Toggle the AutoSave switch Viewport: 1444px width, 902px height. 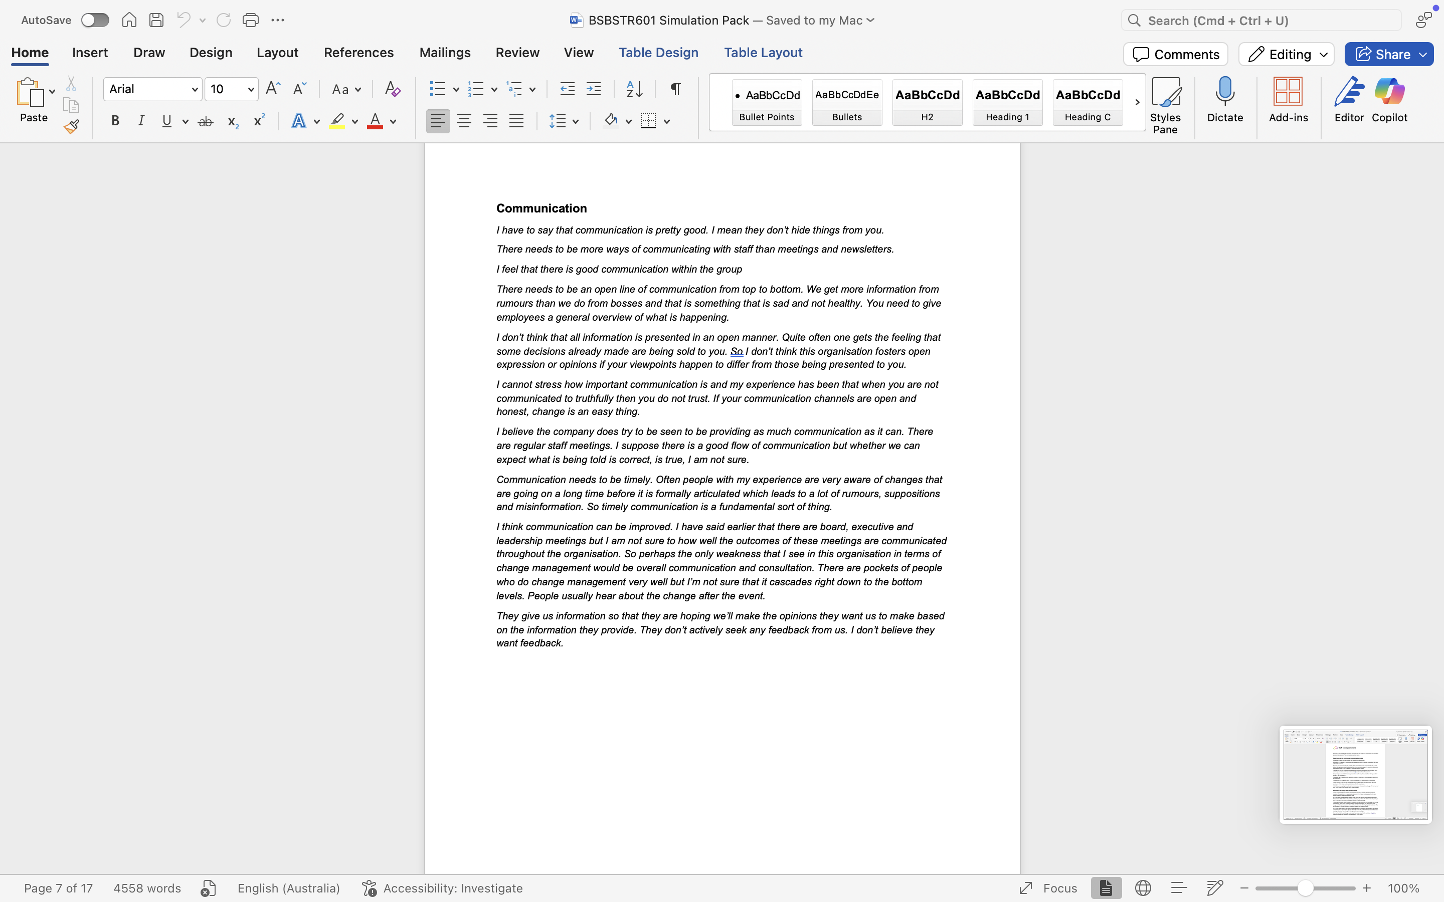tap(95, 20)
